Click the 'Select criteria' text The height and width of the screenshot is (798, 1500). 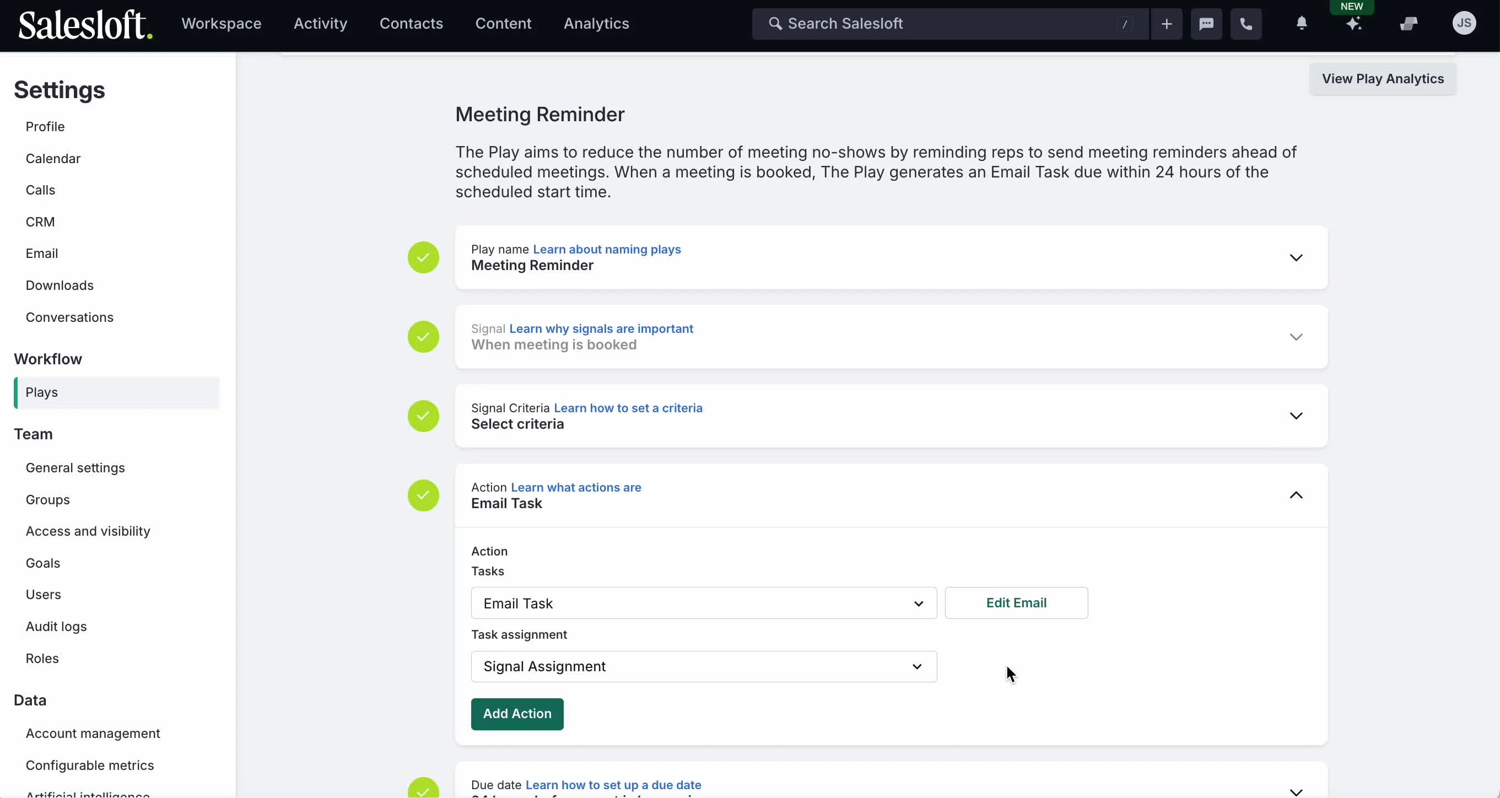click(517, 424)
